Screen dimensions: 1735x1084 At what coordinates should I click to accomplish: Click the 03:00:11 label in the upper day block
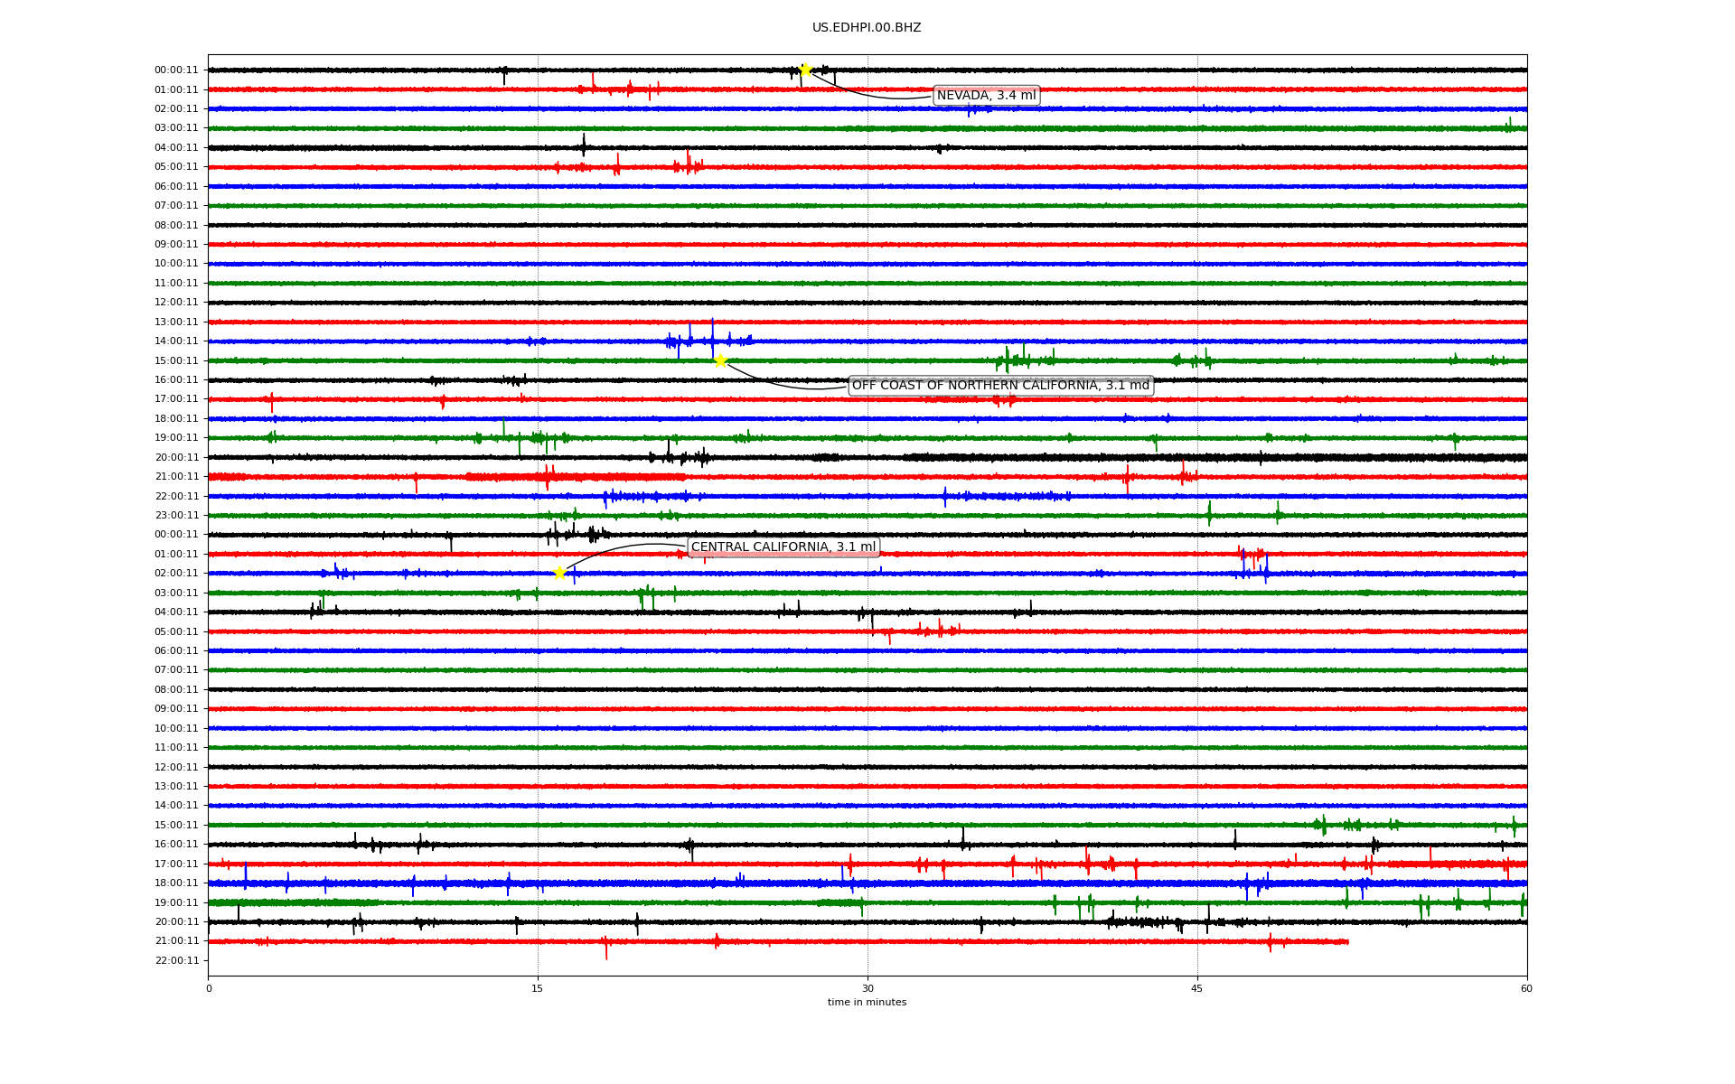[x=176, y=128]
